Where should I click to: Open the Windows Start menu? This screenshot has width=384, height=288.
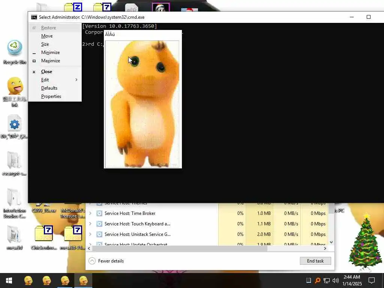[x=9, y=280]
